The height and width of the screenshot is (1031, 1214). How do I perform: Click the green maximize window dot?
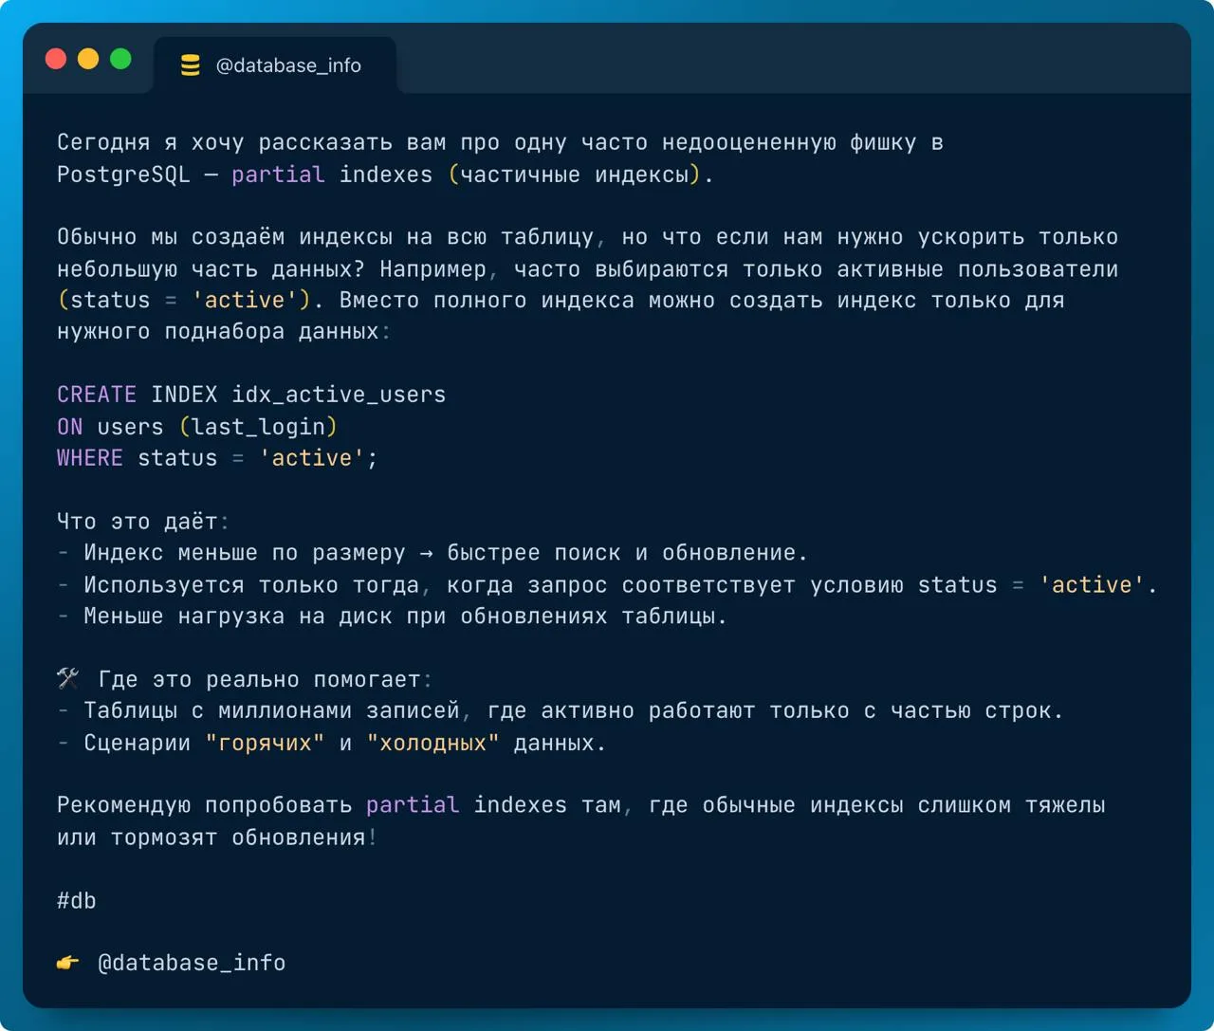click(x=120, y=59)
